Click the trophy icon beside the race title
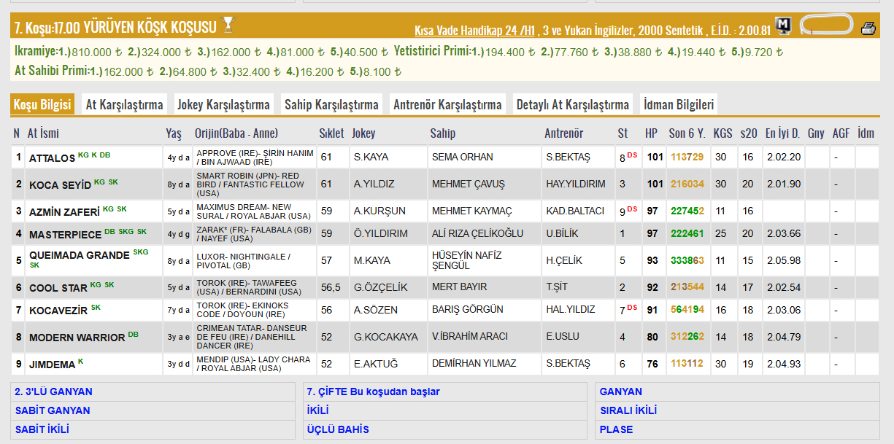 [x=228, y=26]
